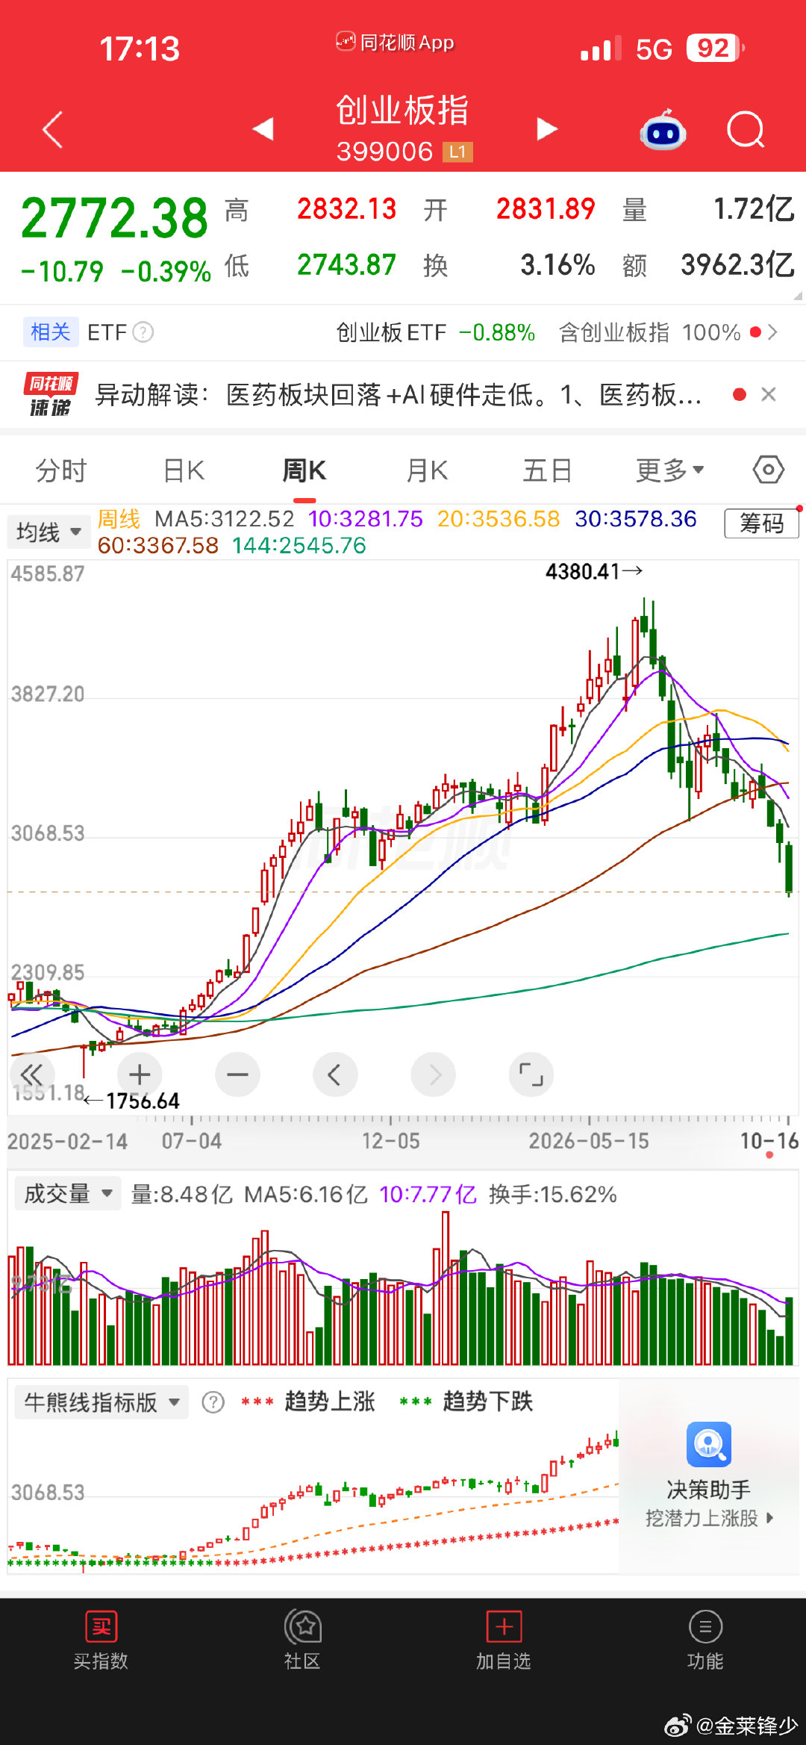Tap the L1 data level badge
806x1745 pixels.
coord(457,152)
